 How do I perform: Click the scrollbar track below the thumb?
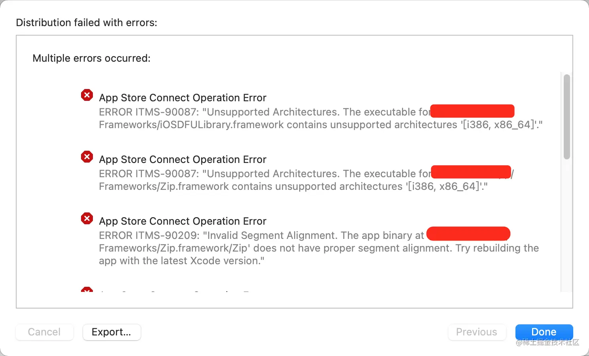pos(566,225)
